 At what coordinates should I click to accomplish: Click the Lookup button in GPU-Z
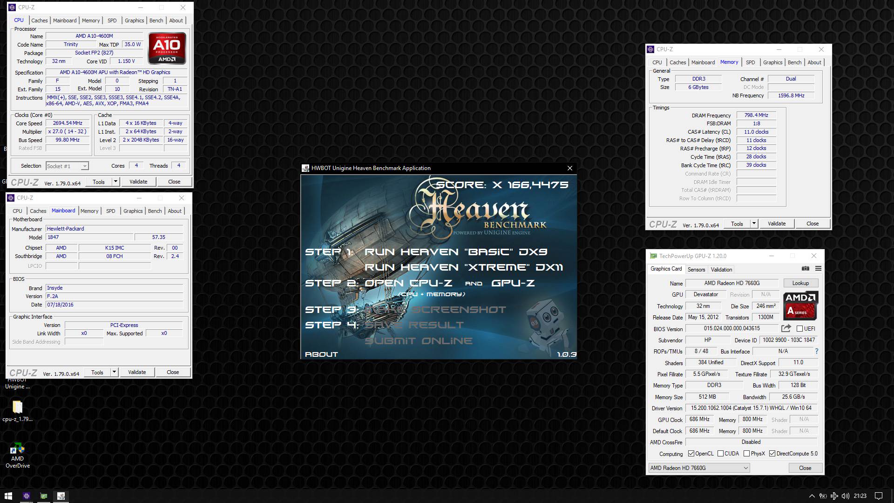click(x=800, y=283)
